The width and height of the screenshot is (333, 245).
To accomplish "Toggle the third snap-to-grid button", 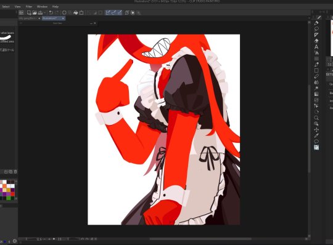I will tap(120, 12).
